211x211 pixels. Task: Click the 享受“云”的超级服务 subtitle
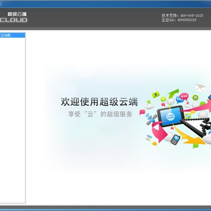pos(100,114)
